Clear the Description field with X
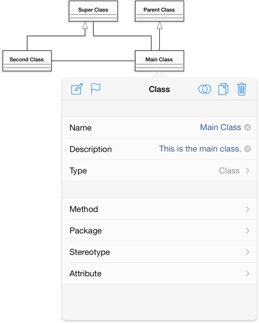Screen dimensions: 259x323 (x=247, y=149)
